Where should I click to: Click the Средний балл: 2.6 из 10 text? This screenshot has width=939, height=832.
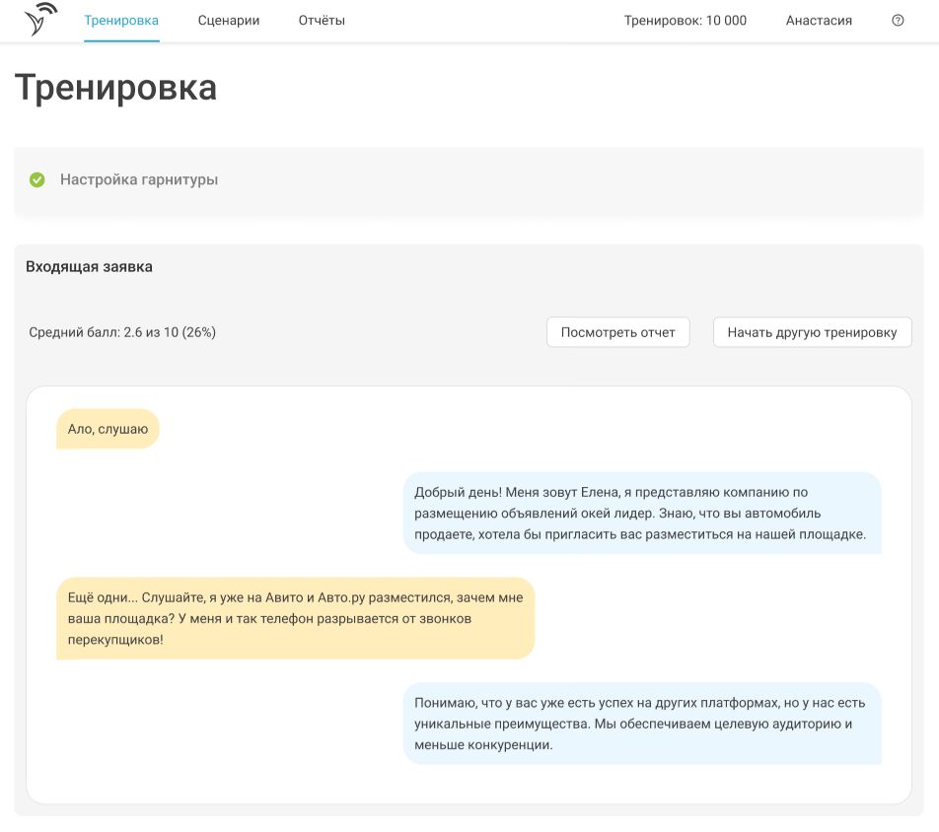click(x=122, y=332)
